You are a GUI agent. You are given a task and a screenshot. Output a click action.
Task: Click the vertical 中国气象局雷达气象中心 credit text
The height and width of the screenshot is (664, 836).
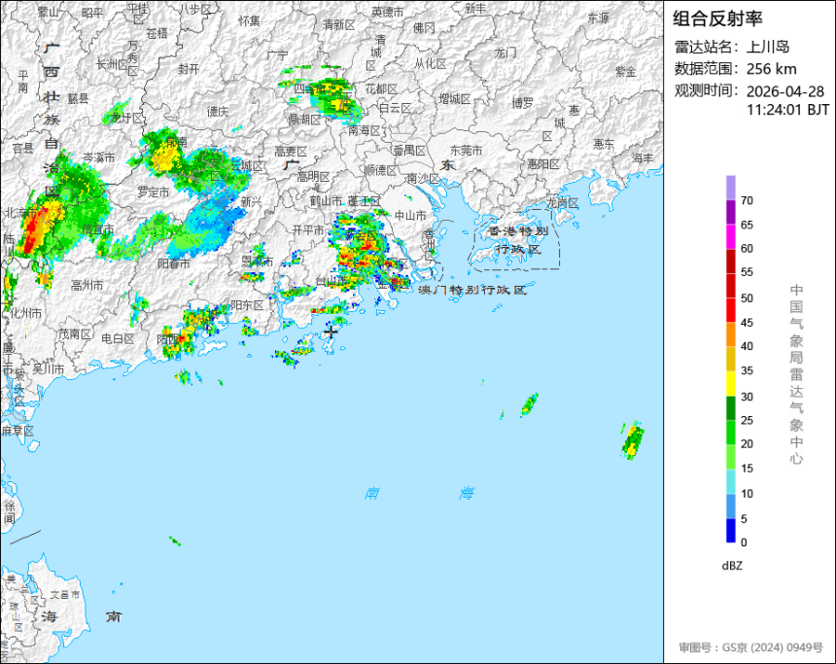[x=796, y=374]
